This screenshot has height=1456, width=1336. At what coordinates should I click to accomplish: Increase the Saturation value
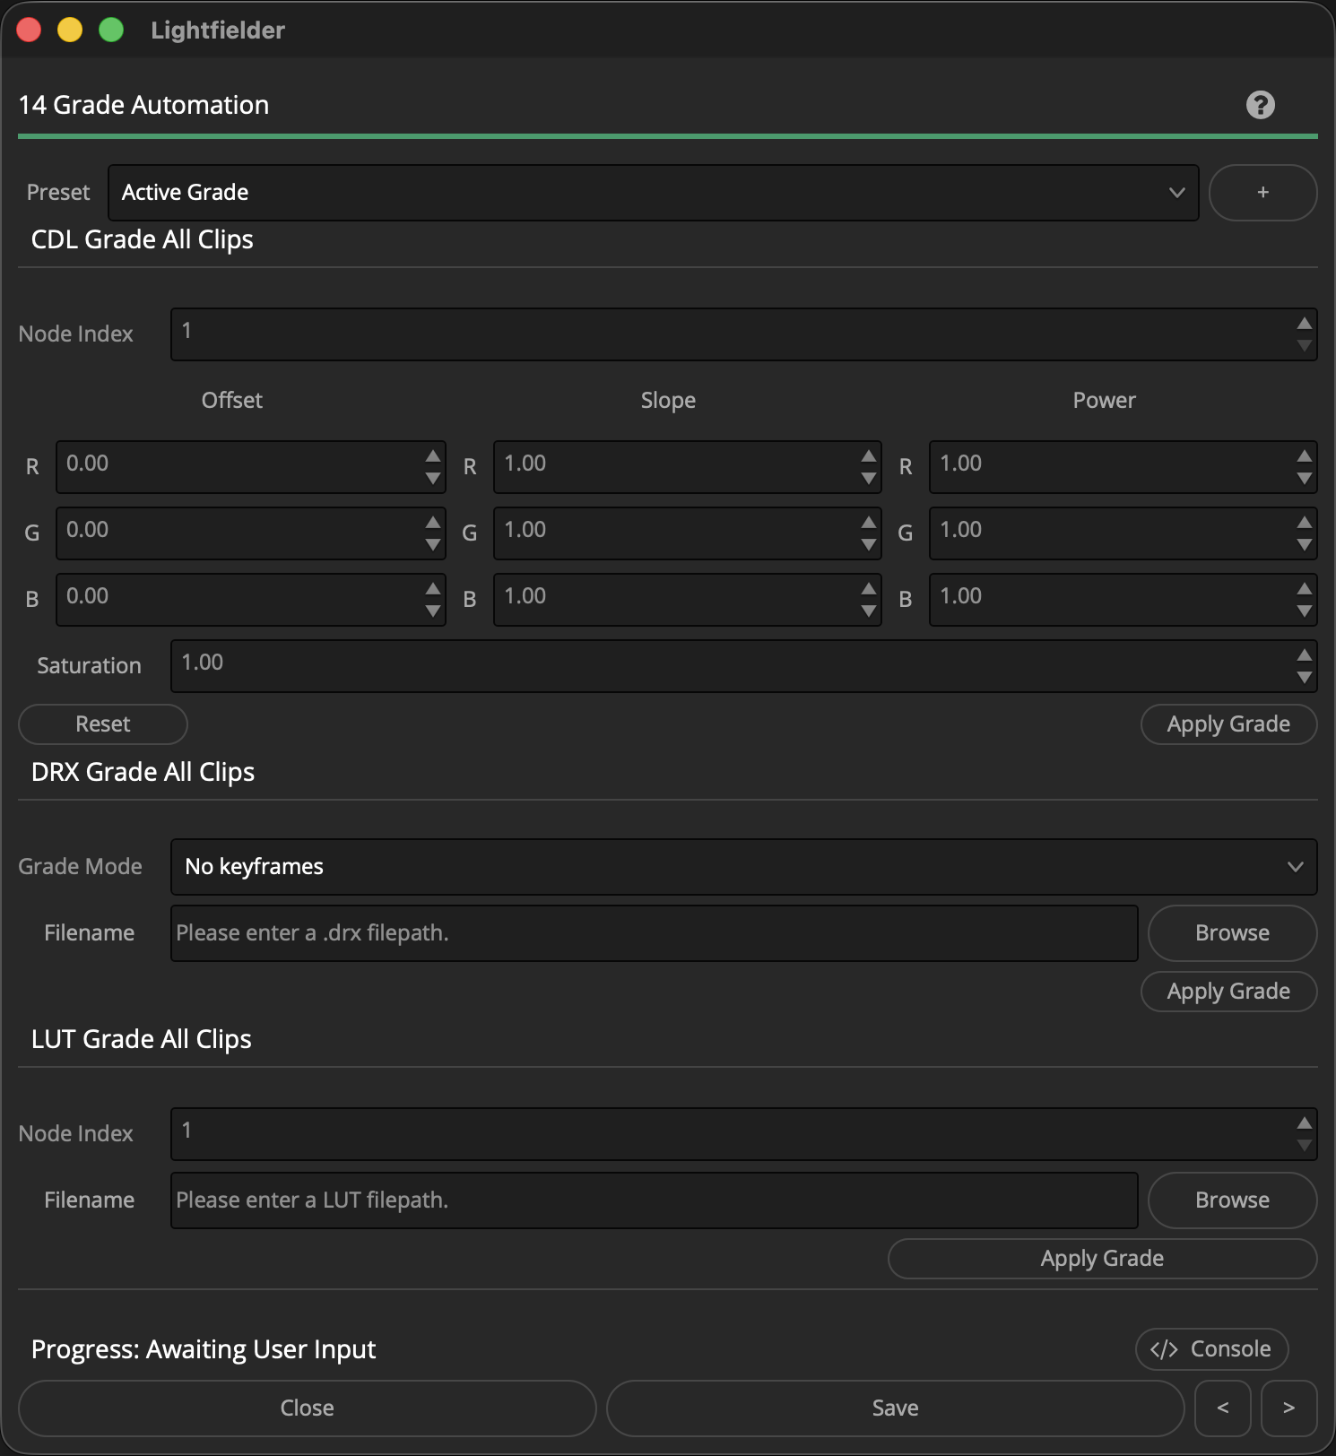click(x=1304, y=654)
